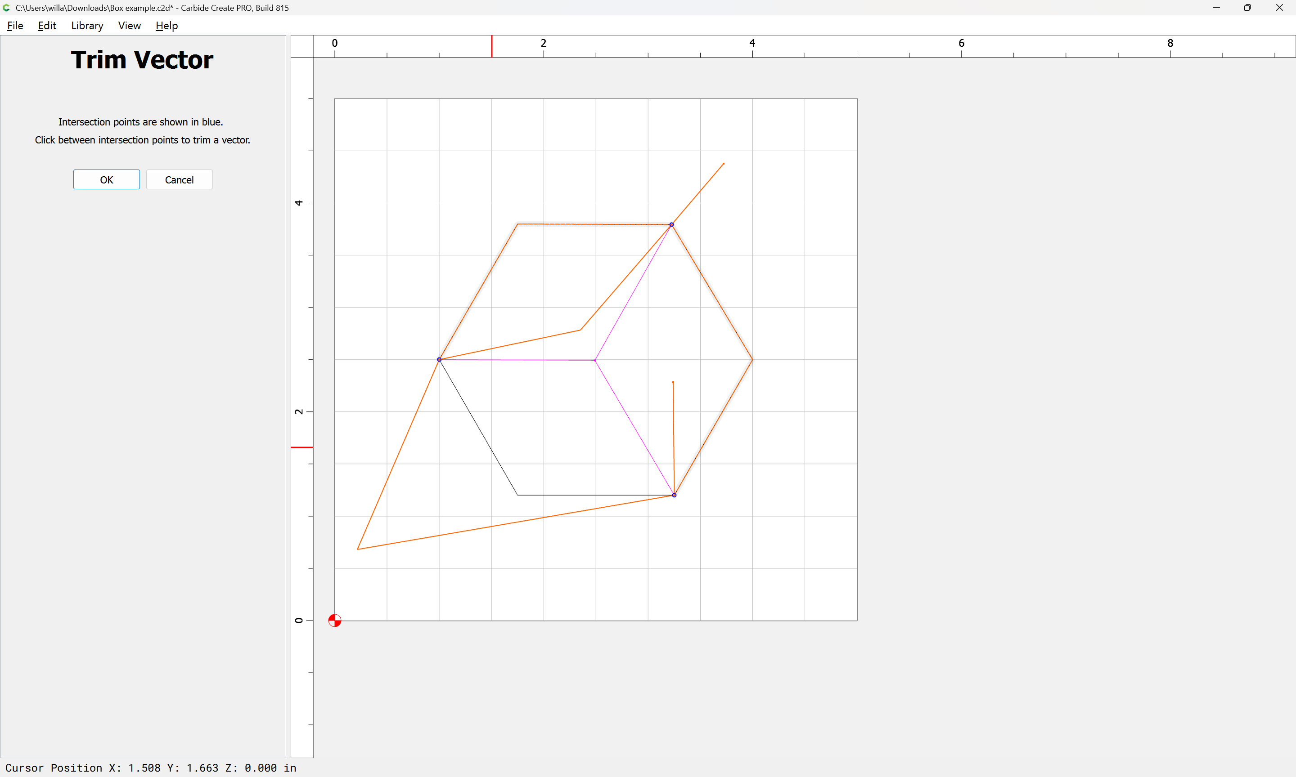Trim the orange line extending beyond top-right vertex
Image resolution: width=1296 pixels, height=777 pixels.
698,194
